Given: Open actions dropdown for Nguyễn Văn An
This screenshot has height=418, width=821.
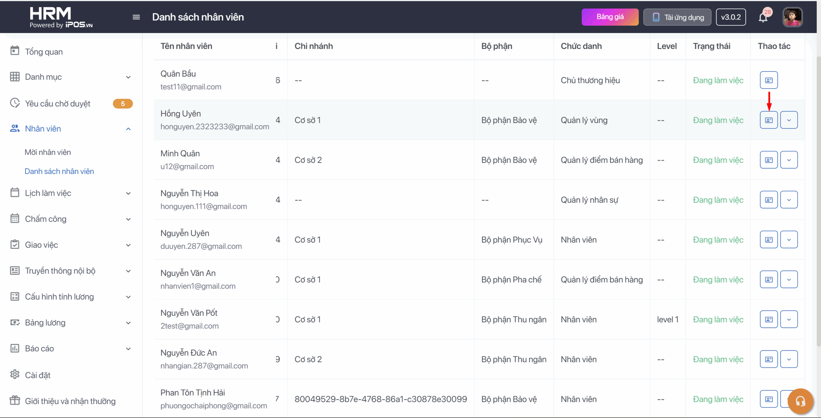Looking at the screenshot, I should (x=789, y=280).
